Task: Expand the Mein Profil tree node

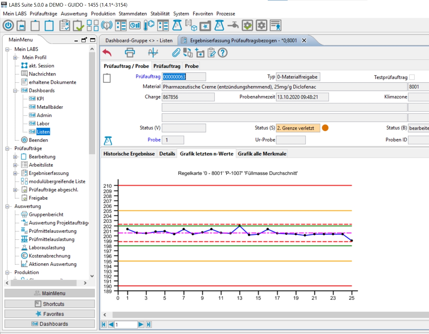Action: point(15,58)
